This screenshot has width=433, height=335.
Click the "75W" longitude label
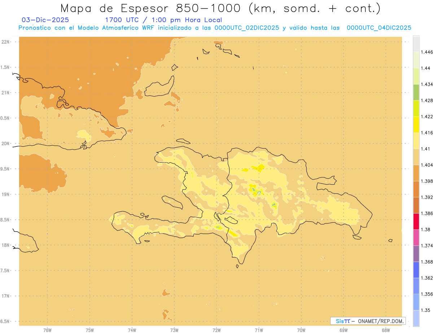pos(89,330)
